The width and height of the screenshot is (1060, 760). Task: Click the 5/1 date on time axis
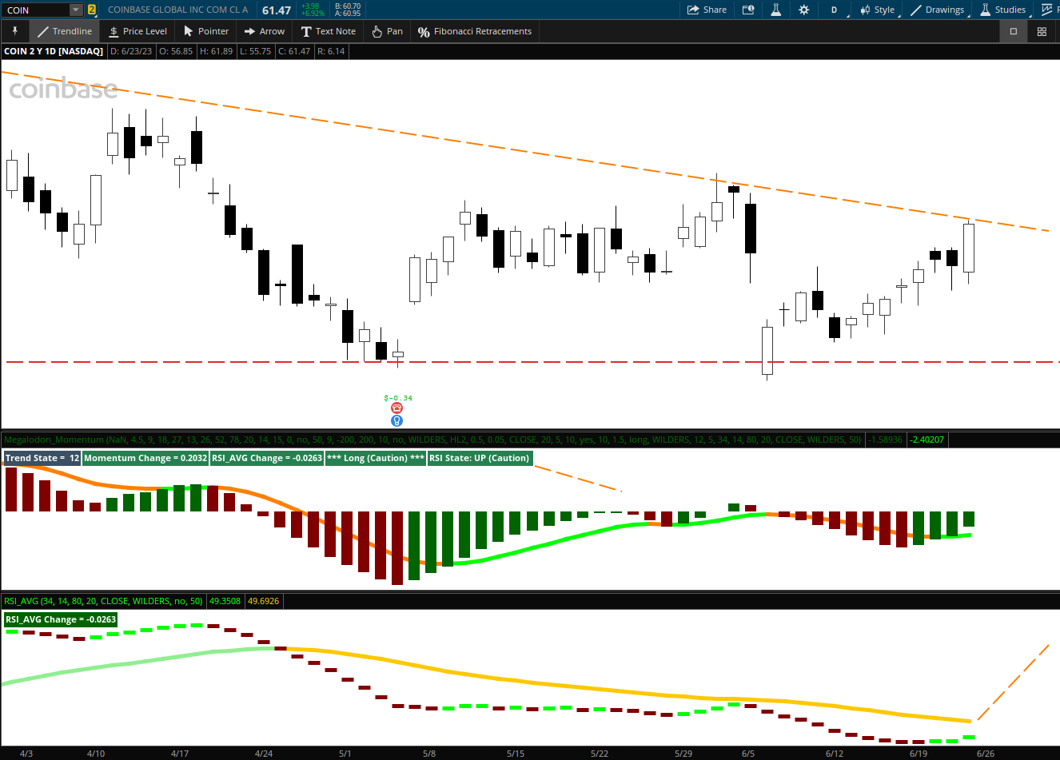pyautogui.click(x=345, y=754)
